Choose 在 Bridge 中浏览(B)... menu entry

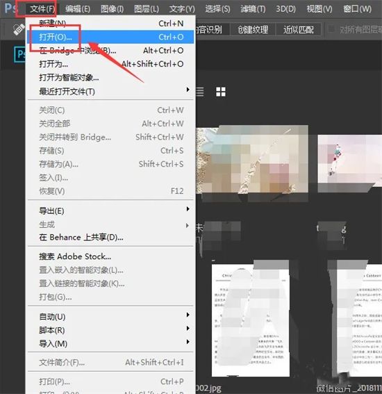click(x=110, y=51)
